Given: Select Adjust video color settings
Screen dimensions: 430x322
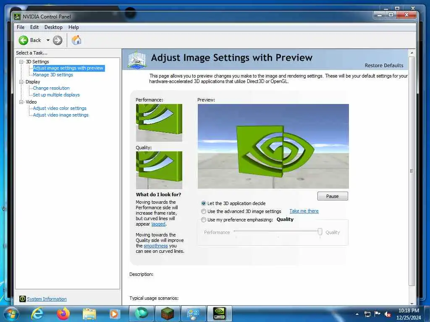Looking at the screenshot, I should tap(60, 108).
